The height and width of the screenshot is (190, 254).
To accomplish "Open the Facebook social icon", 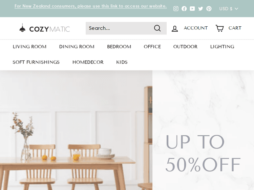I will [184, 8].
